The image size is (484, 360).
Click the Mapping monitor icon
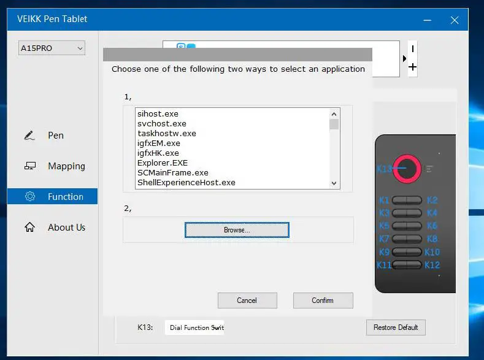[29, 166]
